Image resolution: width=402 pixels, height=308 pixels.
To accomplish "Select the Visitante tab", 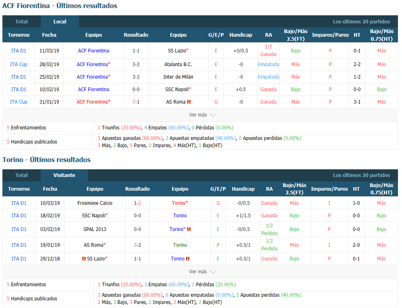I will coord(64,175).
